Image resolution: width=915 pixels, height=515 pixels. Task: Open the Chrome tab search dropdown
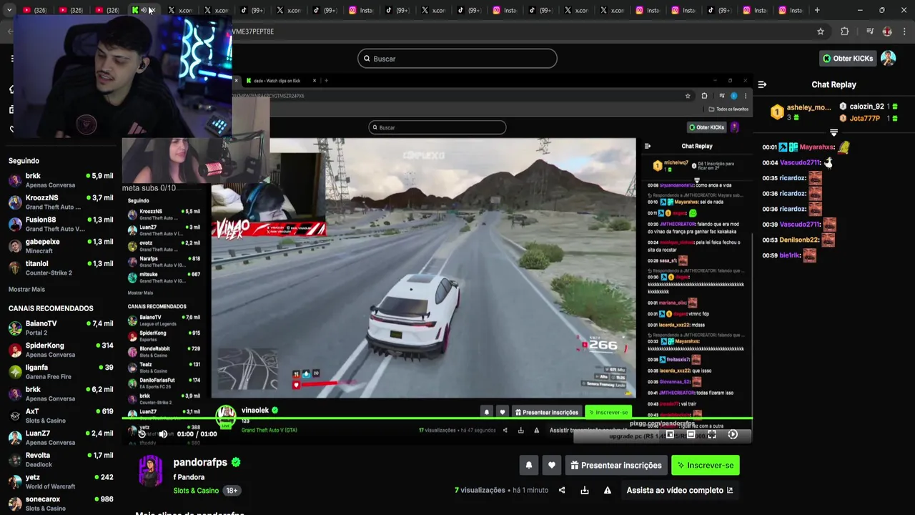[x=9, y=10]
